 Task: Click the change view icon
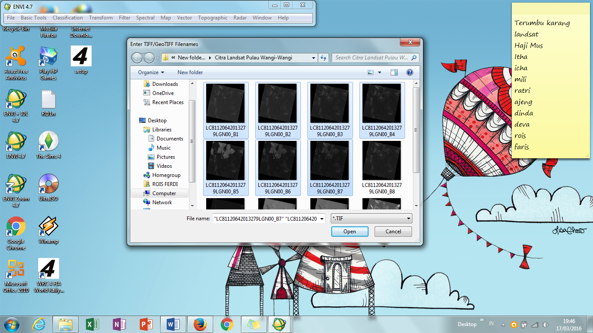click(370, 72)
